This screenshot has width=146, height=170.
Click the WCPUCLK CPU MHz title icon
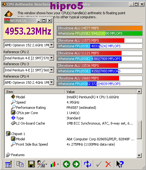coord(7,21)
